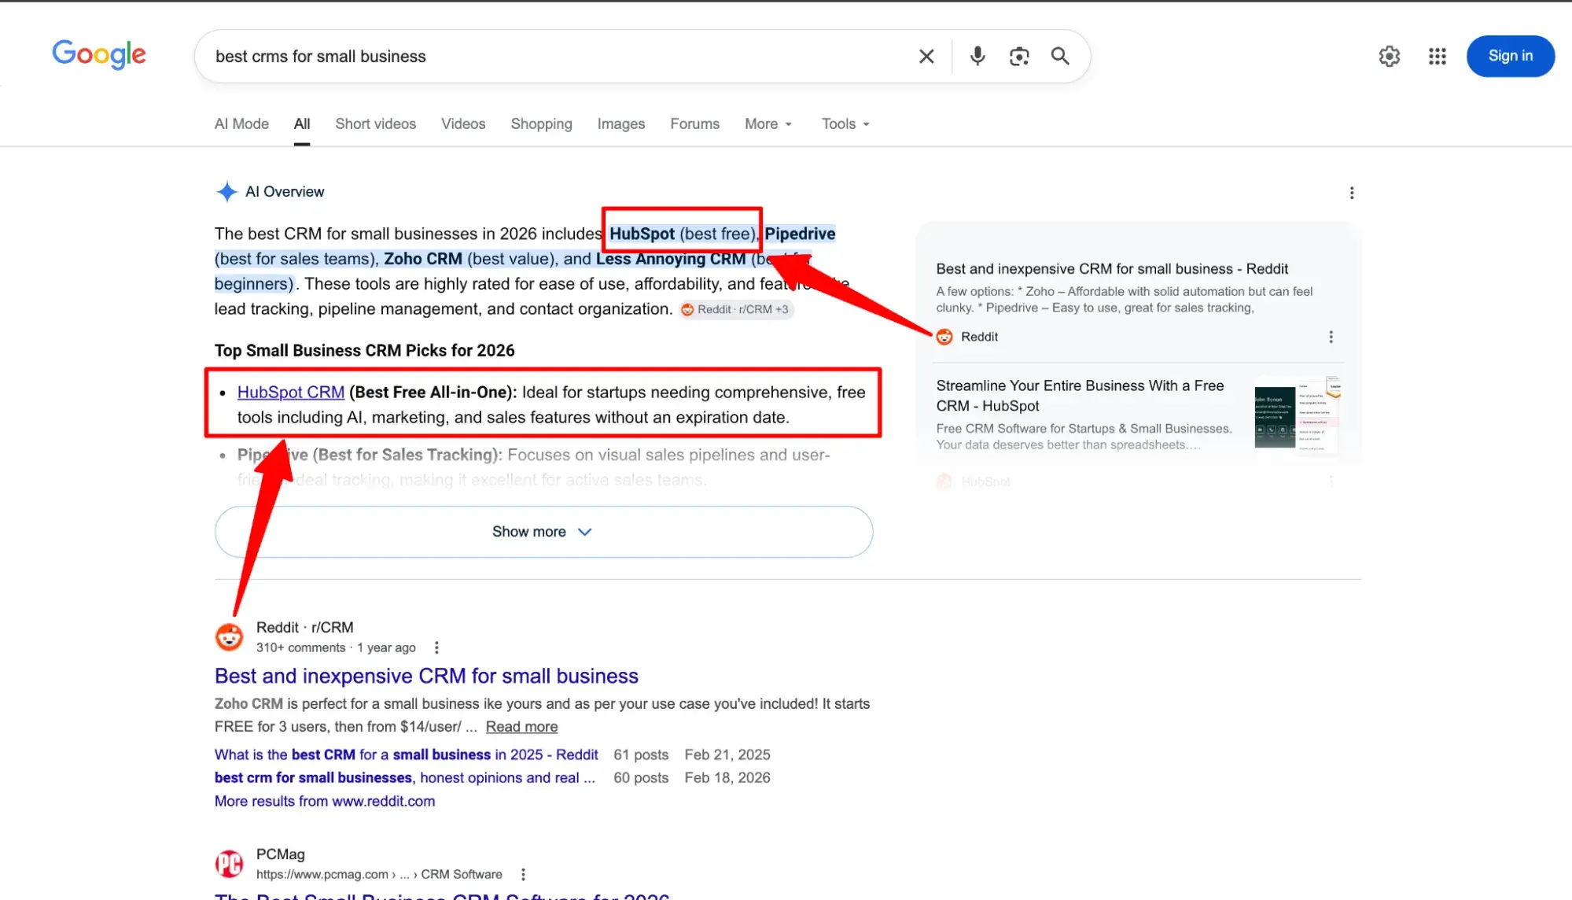Switch to AI Mode tab

(241, 124)
